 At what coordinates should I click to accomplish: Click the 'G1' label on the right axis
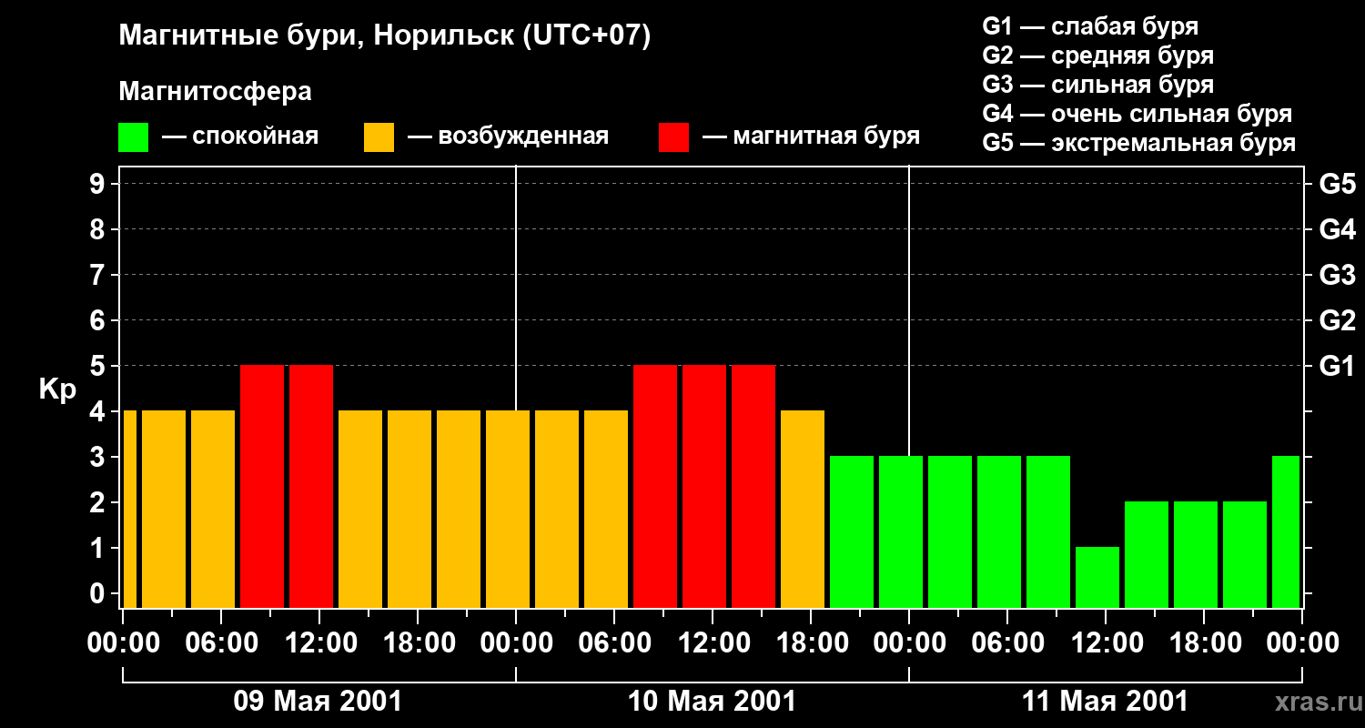click(1337, 366)
